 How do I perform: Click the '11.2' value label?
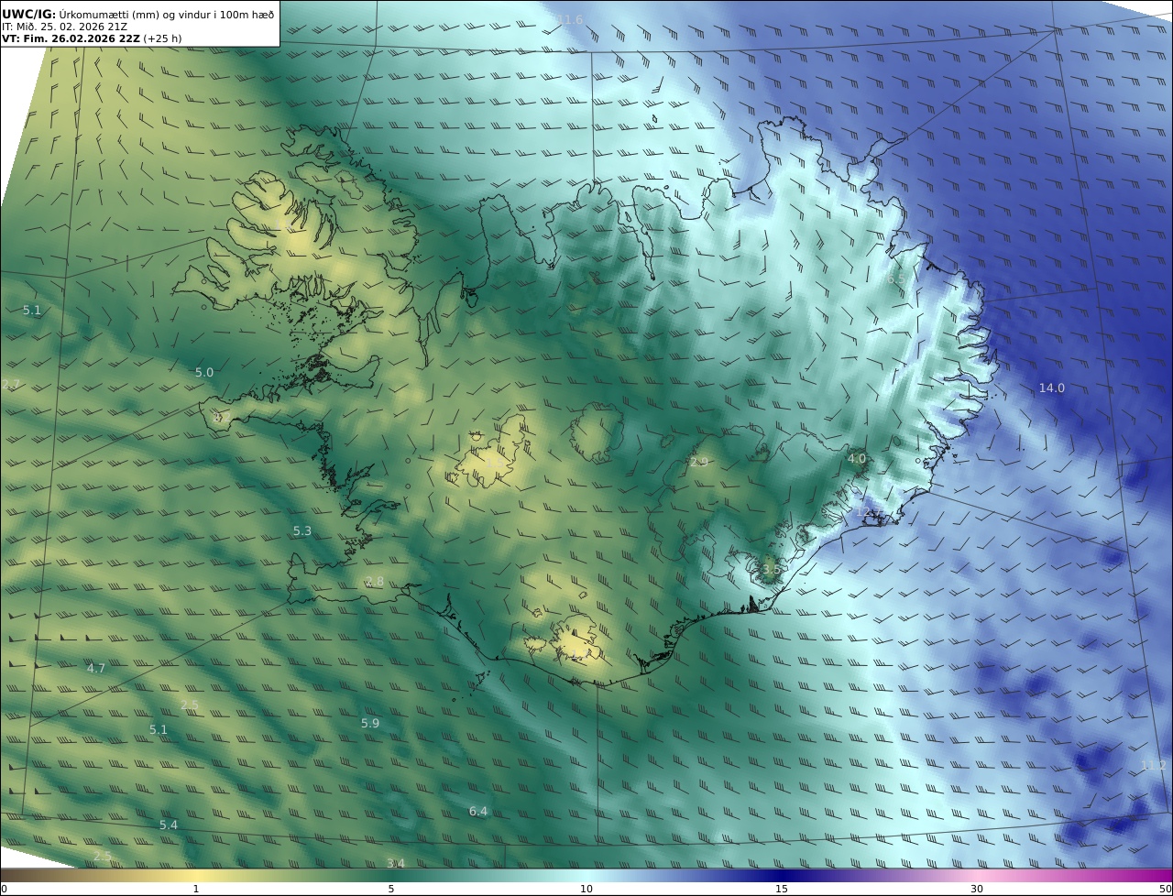point(1153,765)
